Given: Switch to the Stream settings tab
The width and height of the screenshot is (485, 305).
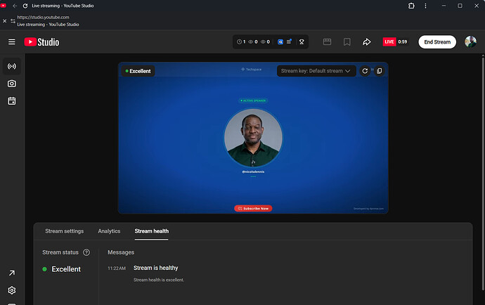Looking at the screenshot, I should [x=65, y=231].
